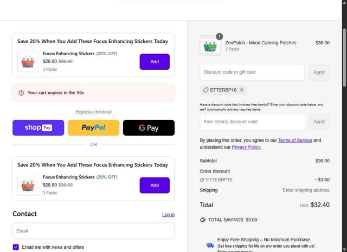Click warning icon in cart expires banner

click(21, 93)
